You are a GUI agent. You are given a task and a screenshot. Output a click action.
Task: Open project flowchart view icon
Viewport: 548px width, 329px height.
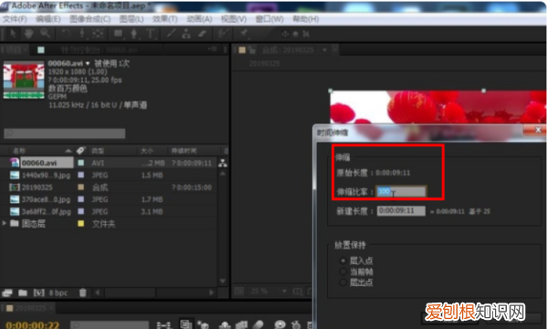pos(223,163)
